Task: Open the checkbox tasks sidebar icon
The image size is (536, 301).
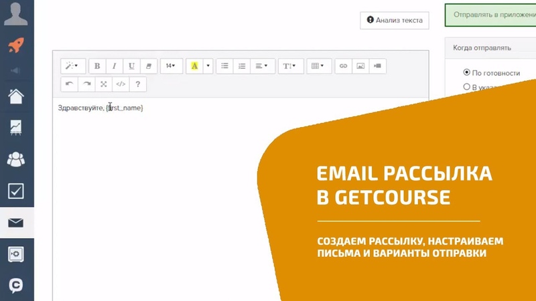Action: (x=16, y=191)
